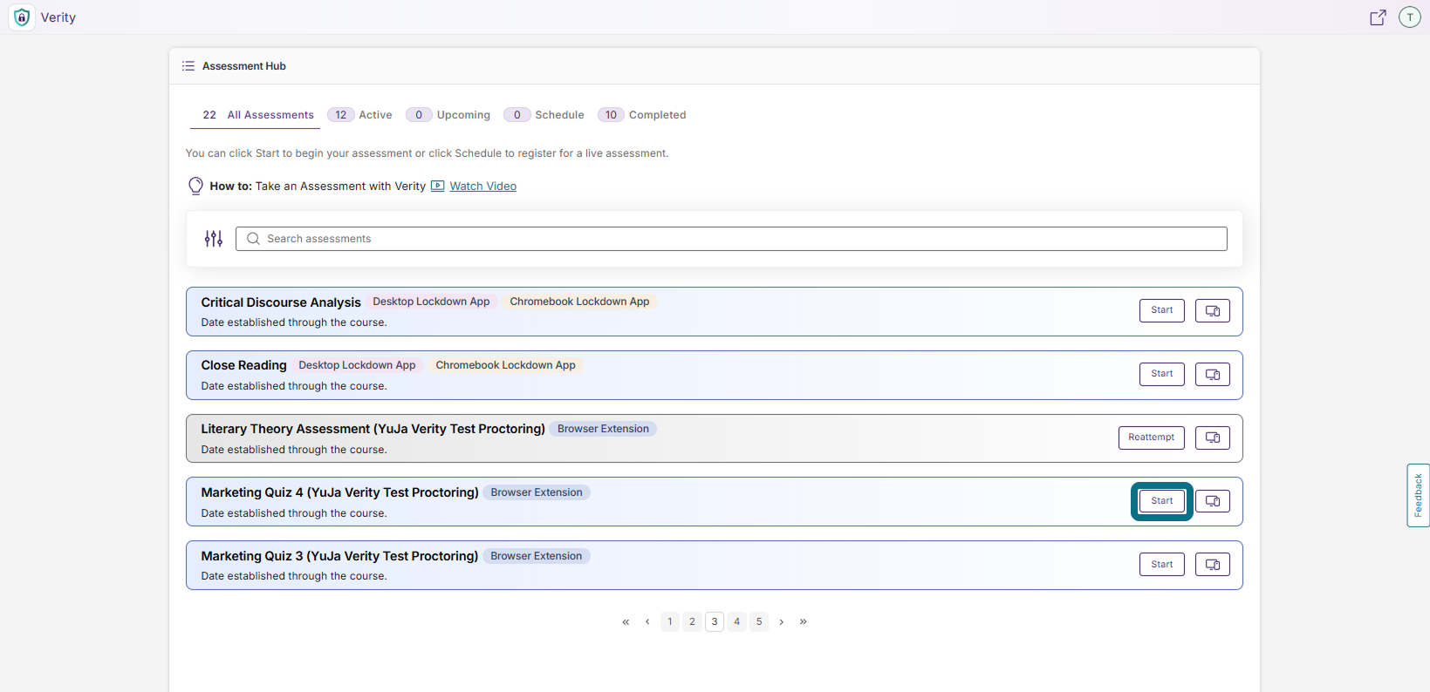Click the video play icon beside Watch Video
Screen dimensions: 1430x692
click(x=438, y=186)
